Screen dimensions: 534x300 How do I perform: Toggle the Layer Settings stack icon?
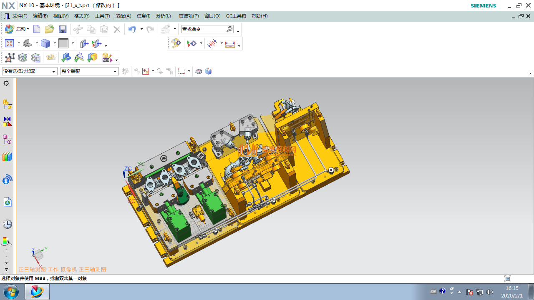(23, 57)
